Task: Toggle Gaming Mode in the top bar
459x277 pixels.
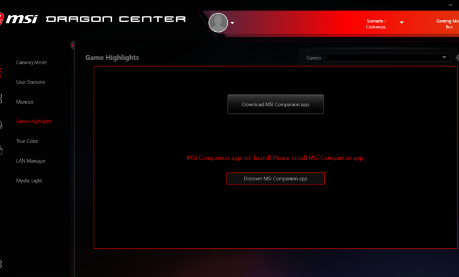Action: pyautogui.click(x=447, y=24)
